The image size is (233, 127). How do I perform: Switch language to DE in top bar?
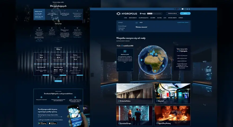click(189, 9)
